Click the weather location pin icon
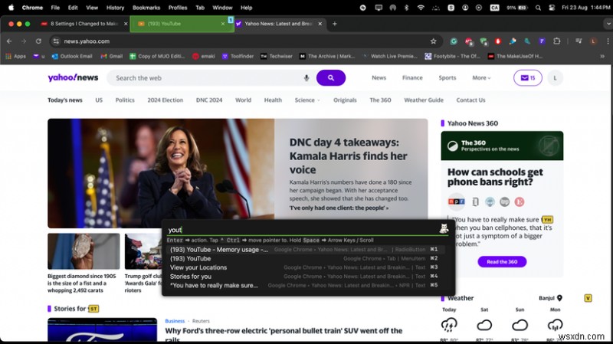Screen dimensions: 613x344 [559, 298]
